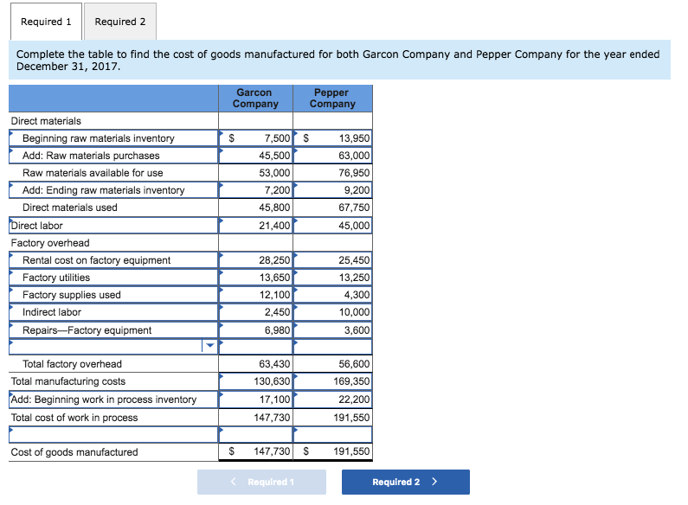The height and width of the screenshot is (505, 688).
Task: Click the Total manufacturing costs row label
Action: [68, 381]
